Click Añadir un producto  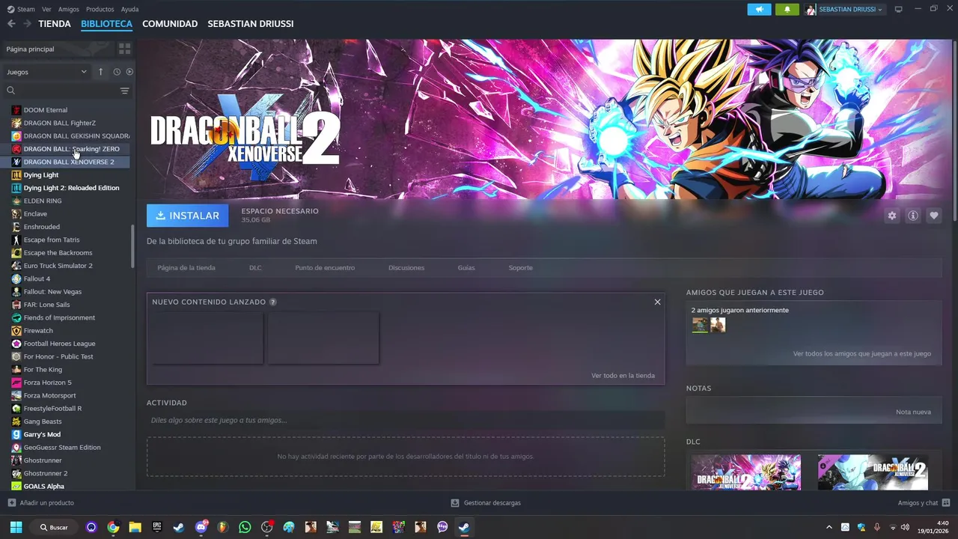coord(40,503)
